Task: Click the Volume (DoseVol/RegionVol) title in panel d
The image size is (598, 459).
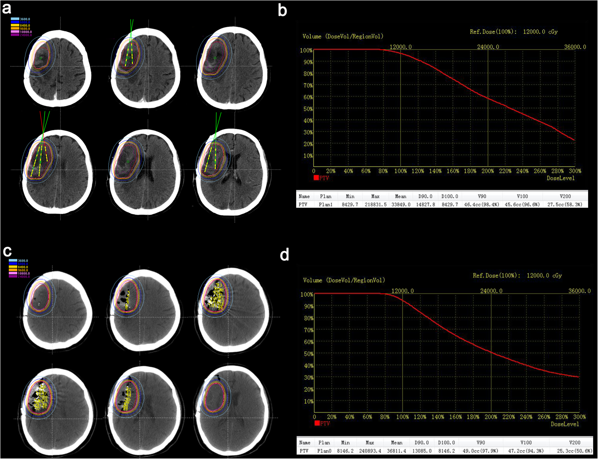Action: coord(344,280)
